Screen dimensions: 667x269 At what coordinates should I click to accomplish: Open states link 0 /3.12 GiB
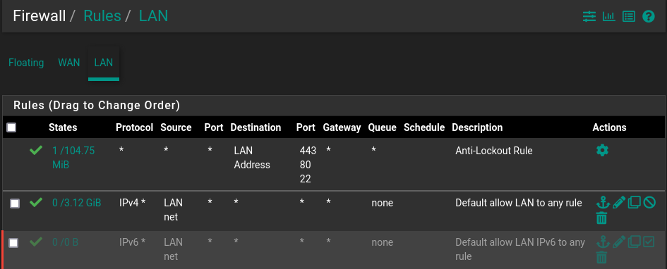(76, 203)
